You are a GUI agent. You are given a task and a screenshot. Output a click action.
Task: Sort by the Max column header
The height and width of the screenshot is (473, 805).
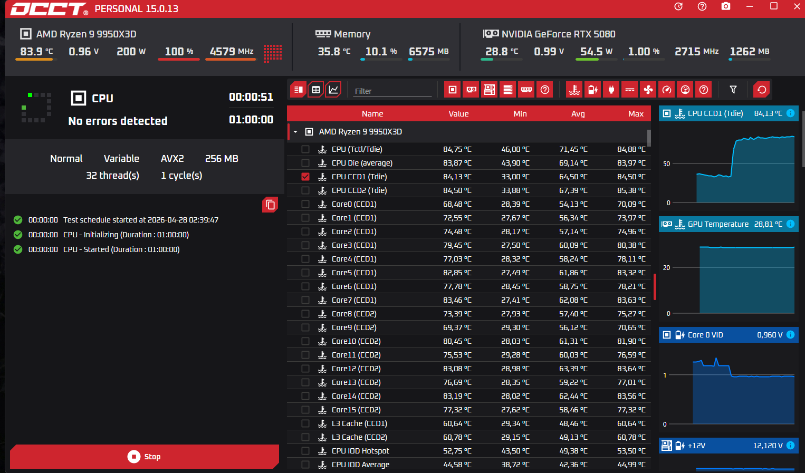point(636,114)
